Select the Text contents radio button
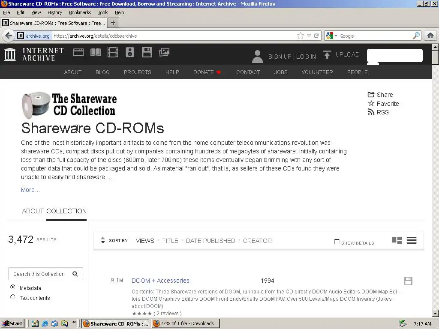 coord(12,297)
